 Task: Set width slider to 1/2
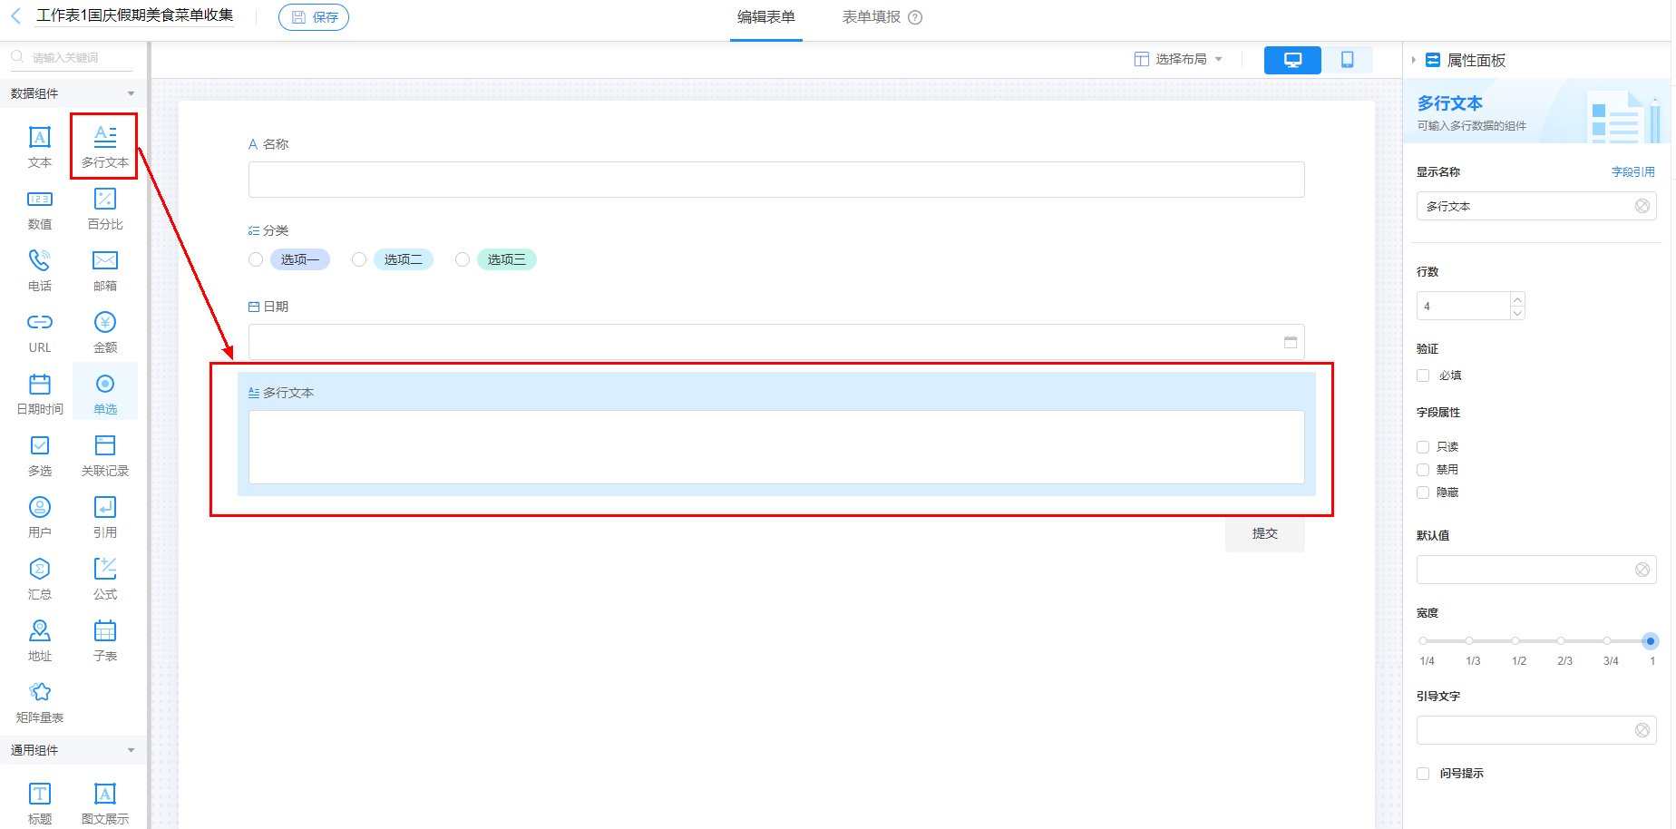[x=1515, y=641]
